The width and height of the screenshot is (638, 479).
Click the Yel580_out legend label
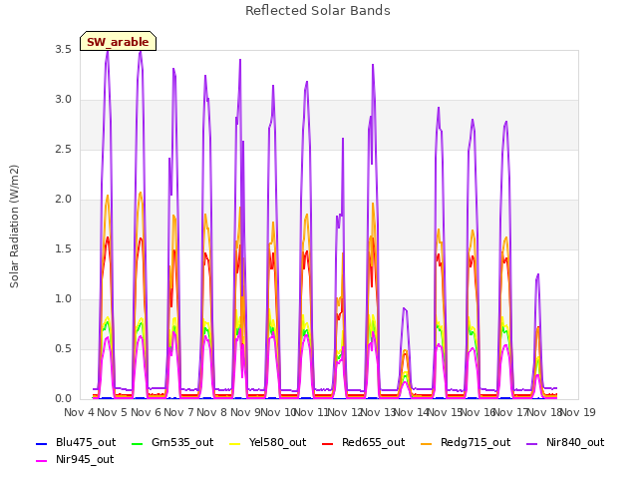click(277, 443)
